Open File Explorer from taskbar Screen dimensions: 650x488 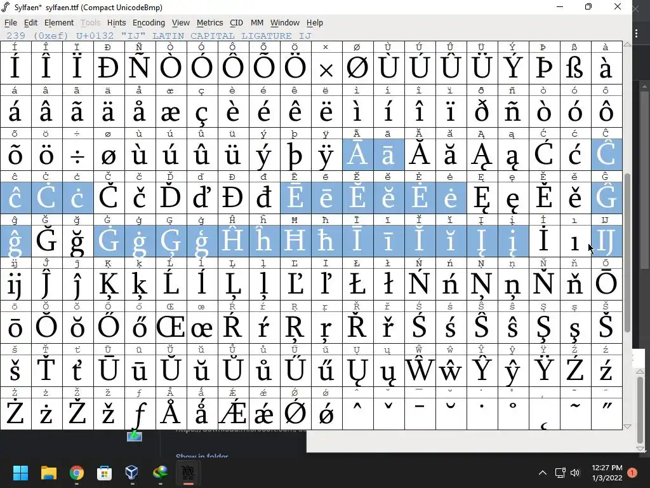[x=48, y=473]
